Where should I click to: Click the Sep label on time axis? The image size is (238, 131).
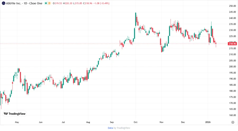pyautogui.click(x=112, y=122)
